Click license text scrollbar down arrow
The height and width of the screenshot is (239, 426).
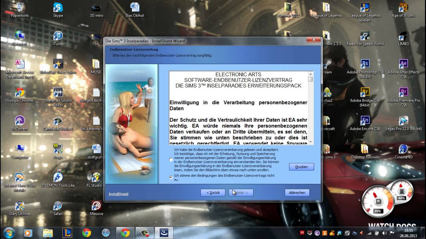(311, 142)
